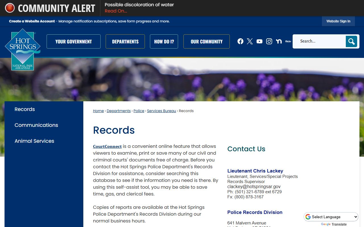This screenshot has width=364, height=227.
Task: Open the Instagram profile icon
Action: click(x=269, y=41)
